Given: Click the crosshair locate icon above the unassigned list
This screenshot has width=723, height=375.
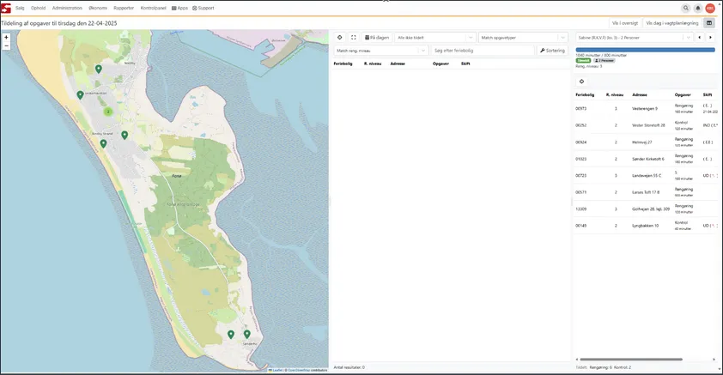Looking at the screenshot, I should point(339,38).
